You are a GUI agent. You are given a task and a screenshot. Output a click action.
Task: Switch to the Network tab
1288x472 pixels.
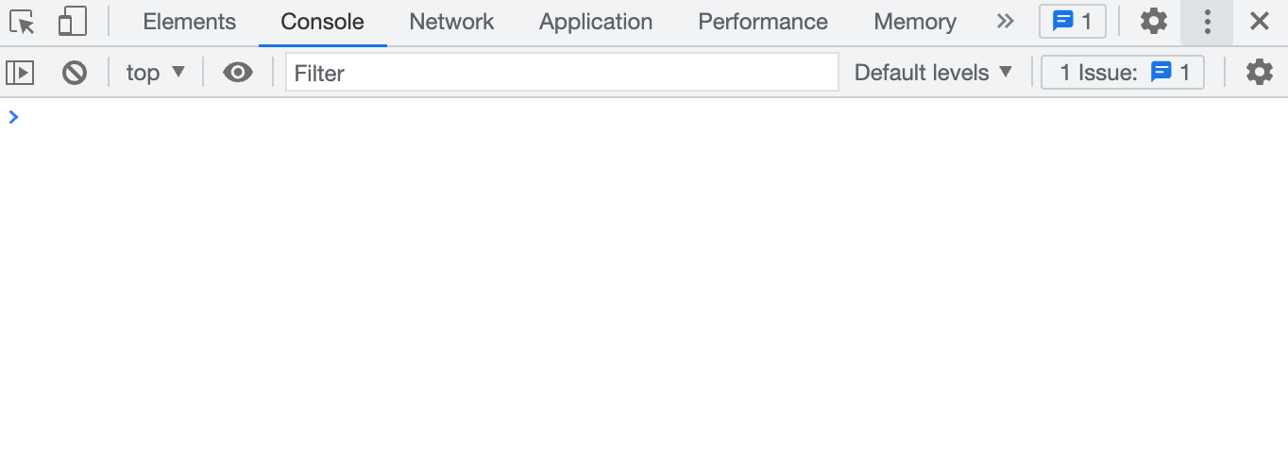451,22
